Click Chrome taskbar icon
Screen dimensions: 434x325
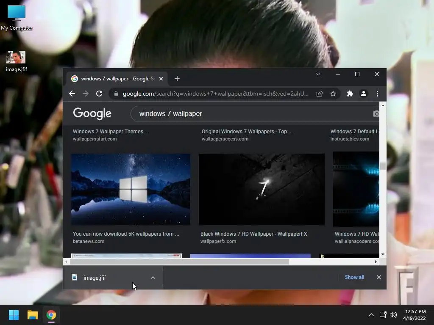[x=51, y=315]
